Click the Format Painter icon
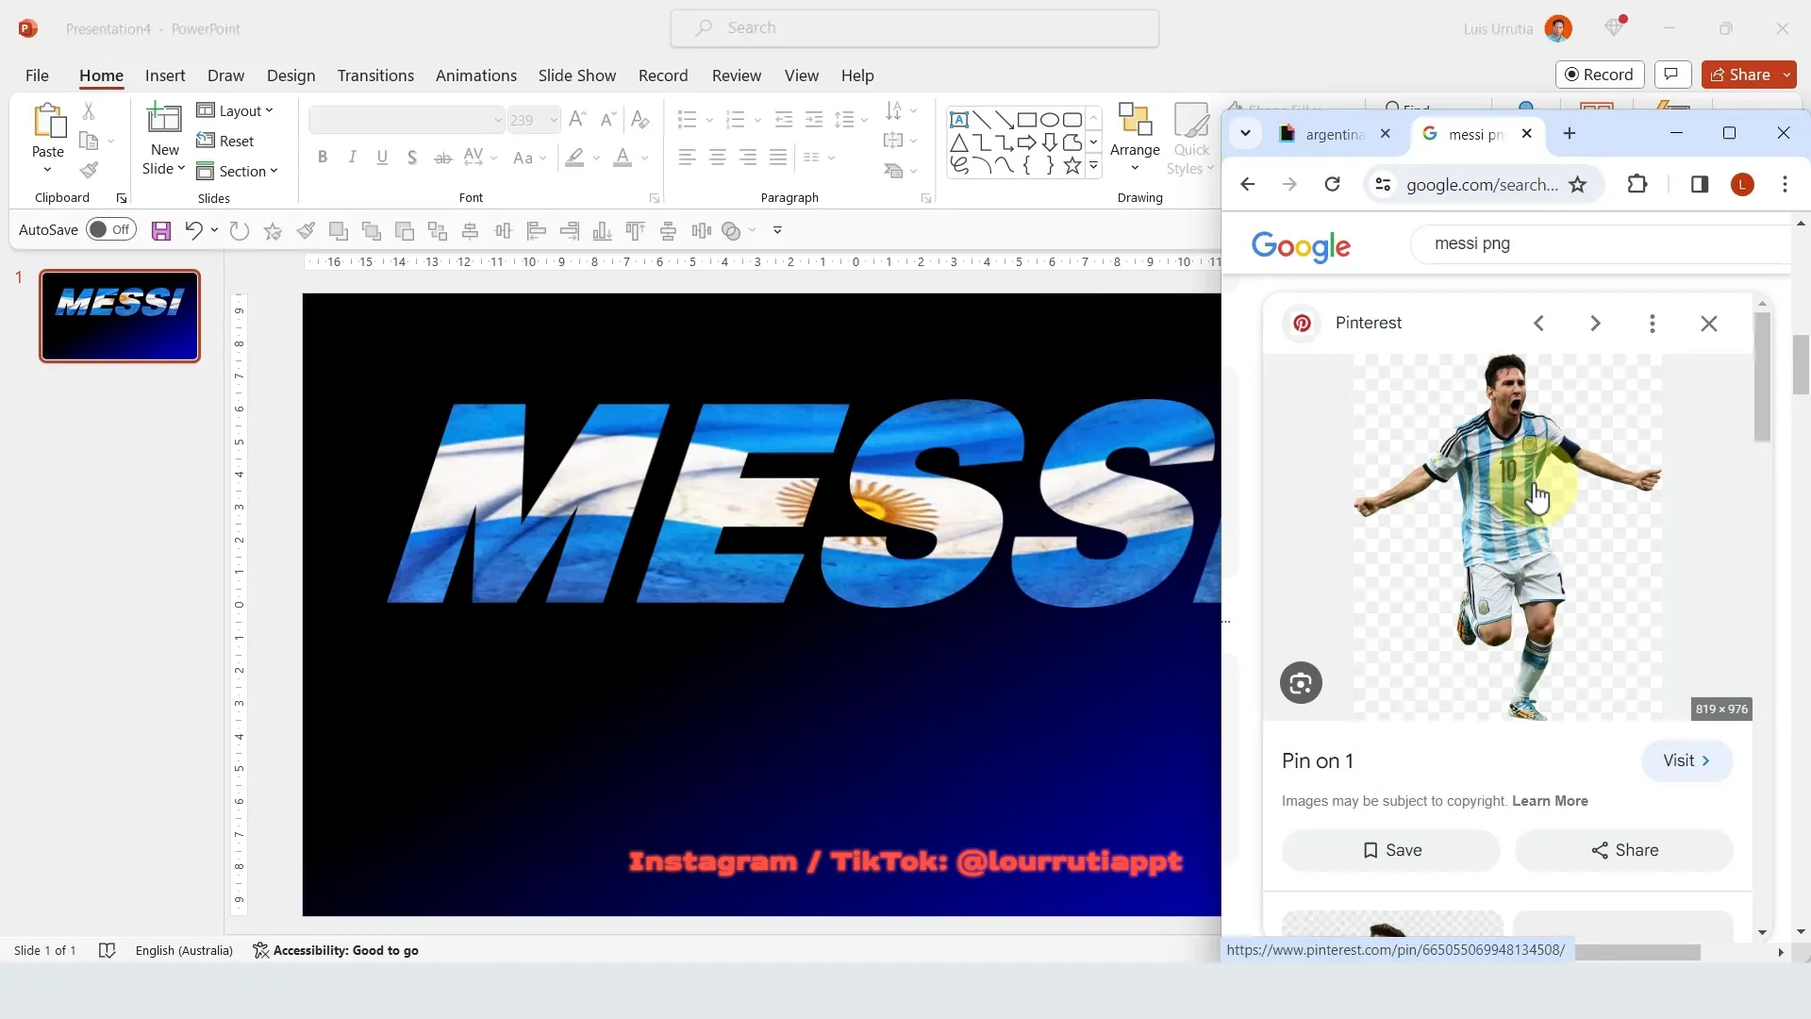The width and height of the screenshot is (1811, 1019). click(x=89, y=171)
